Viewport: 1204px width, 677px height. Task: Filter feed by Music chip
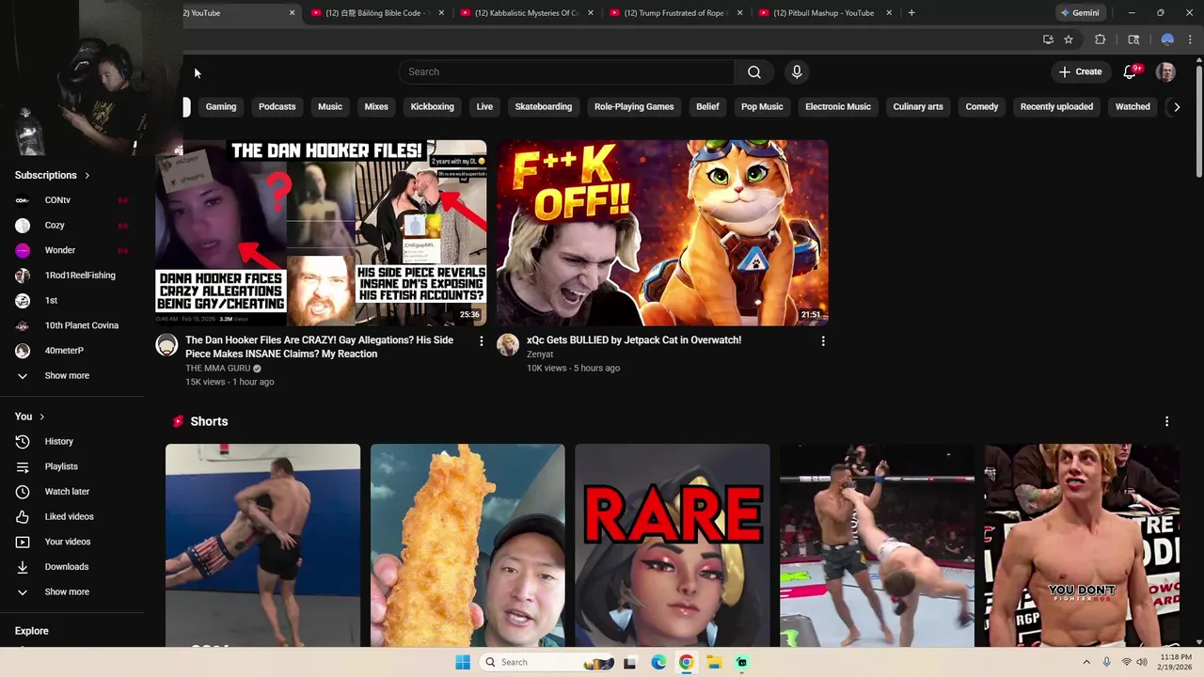[x=330, y=107]
